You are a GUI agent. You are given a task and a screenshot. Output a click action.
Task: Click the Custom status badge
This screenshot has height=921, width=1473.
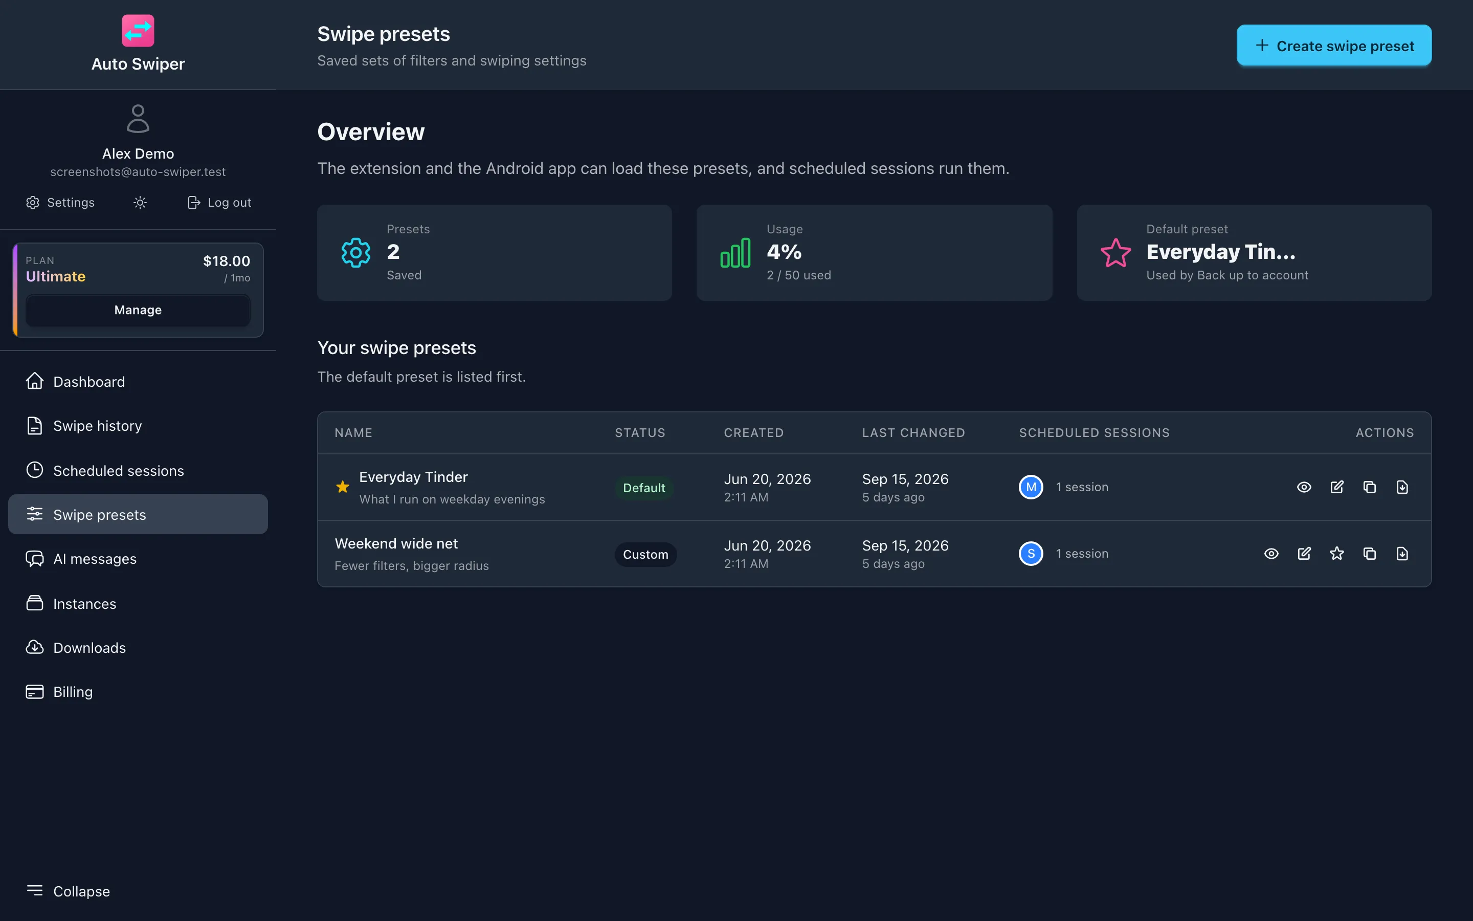(x=645, y=554)
